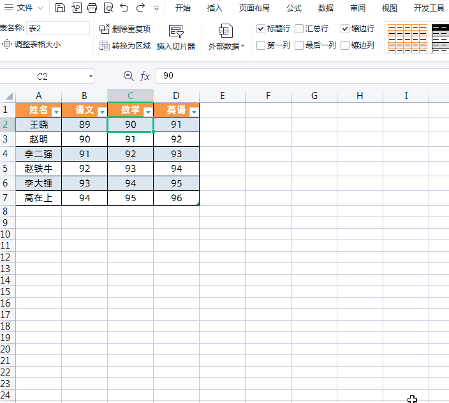This screenshot has width=449, height=403.
Task: Open the 审阅 tab
Action: [358, 8]
